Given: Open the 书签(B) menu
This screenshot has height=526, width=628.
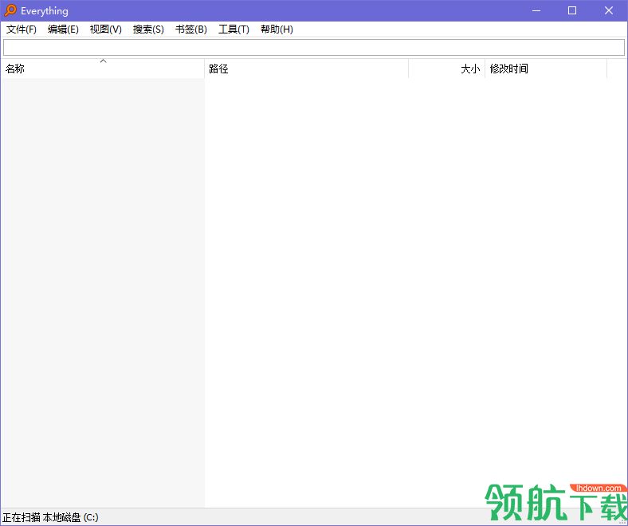Looking at the screenshot, I should point(191,29).
